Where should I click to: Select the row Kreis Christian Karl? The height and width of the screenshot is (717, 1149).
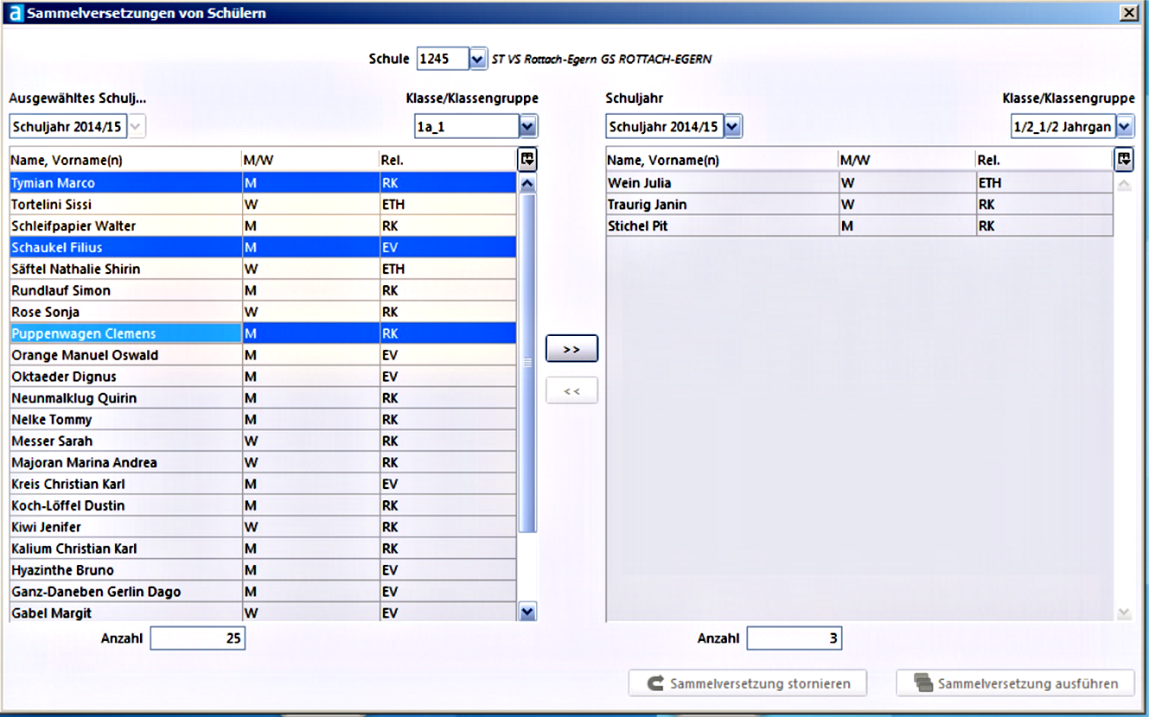pyautogui.click(x=263, y=484)
